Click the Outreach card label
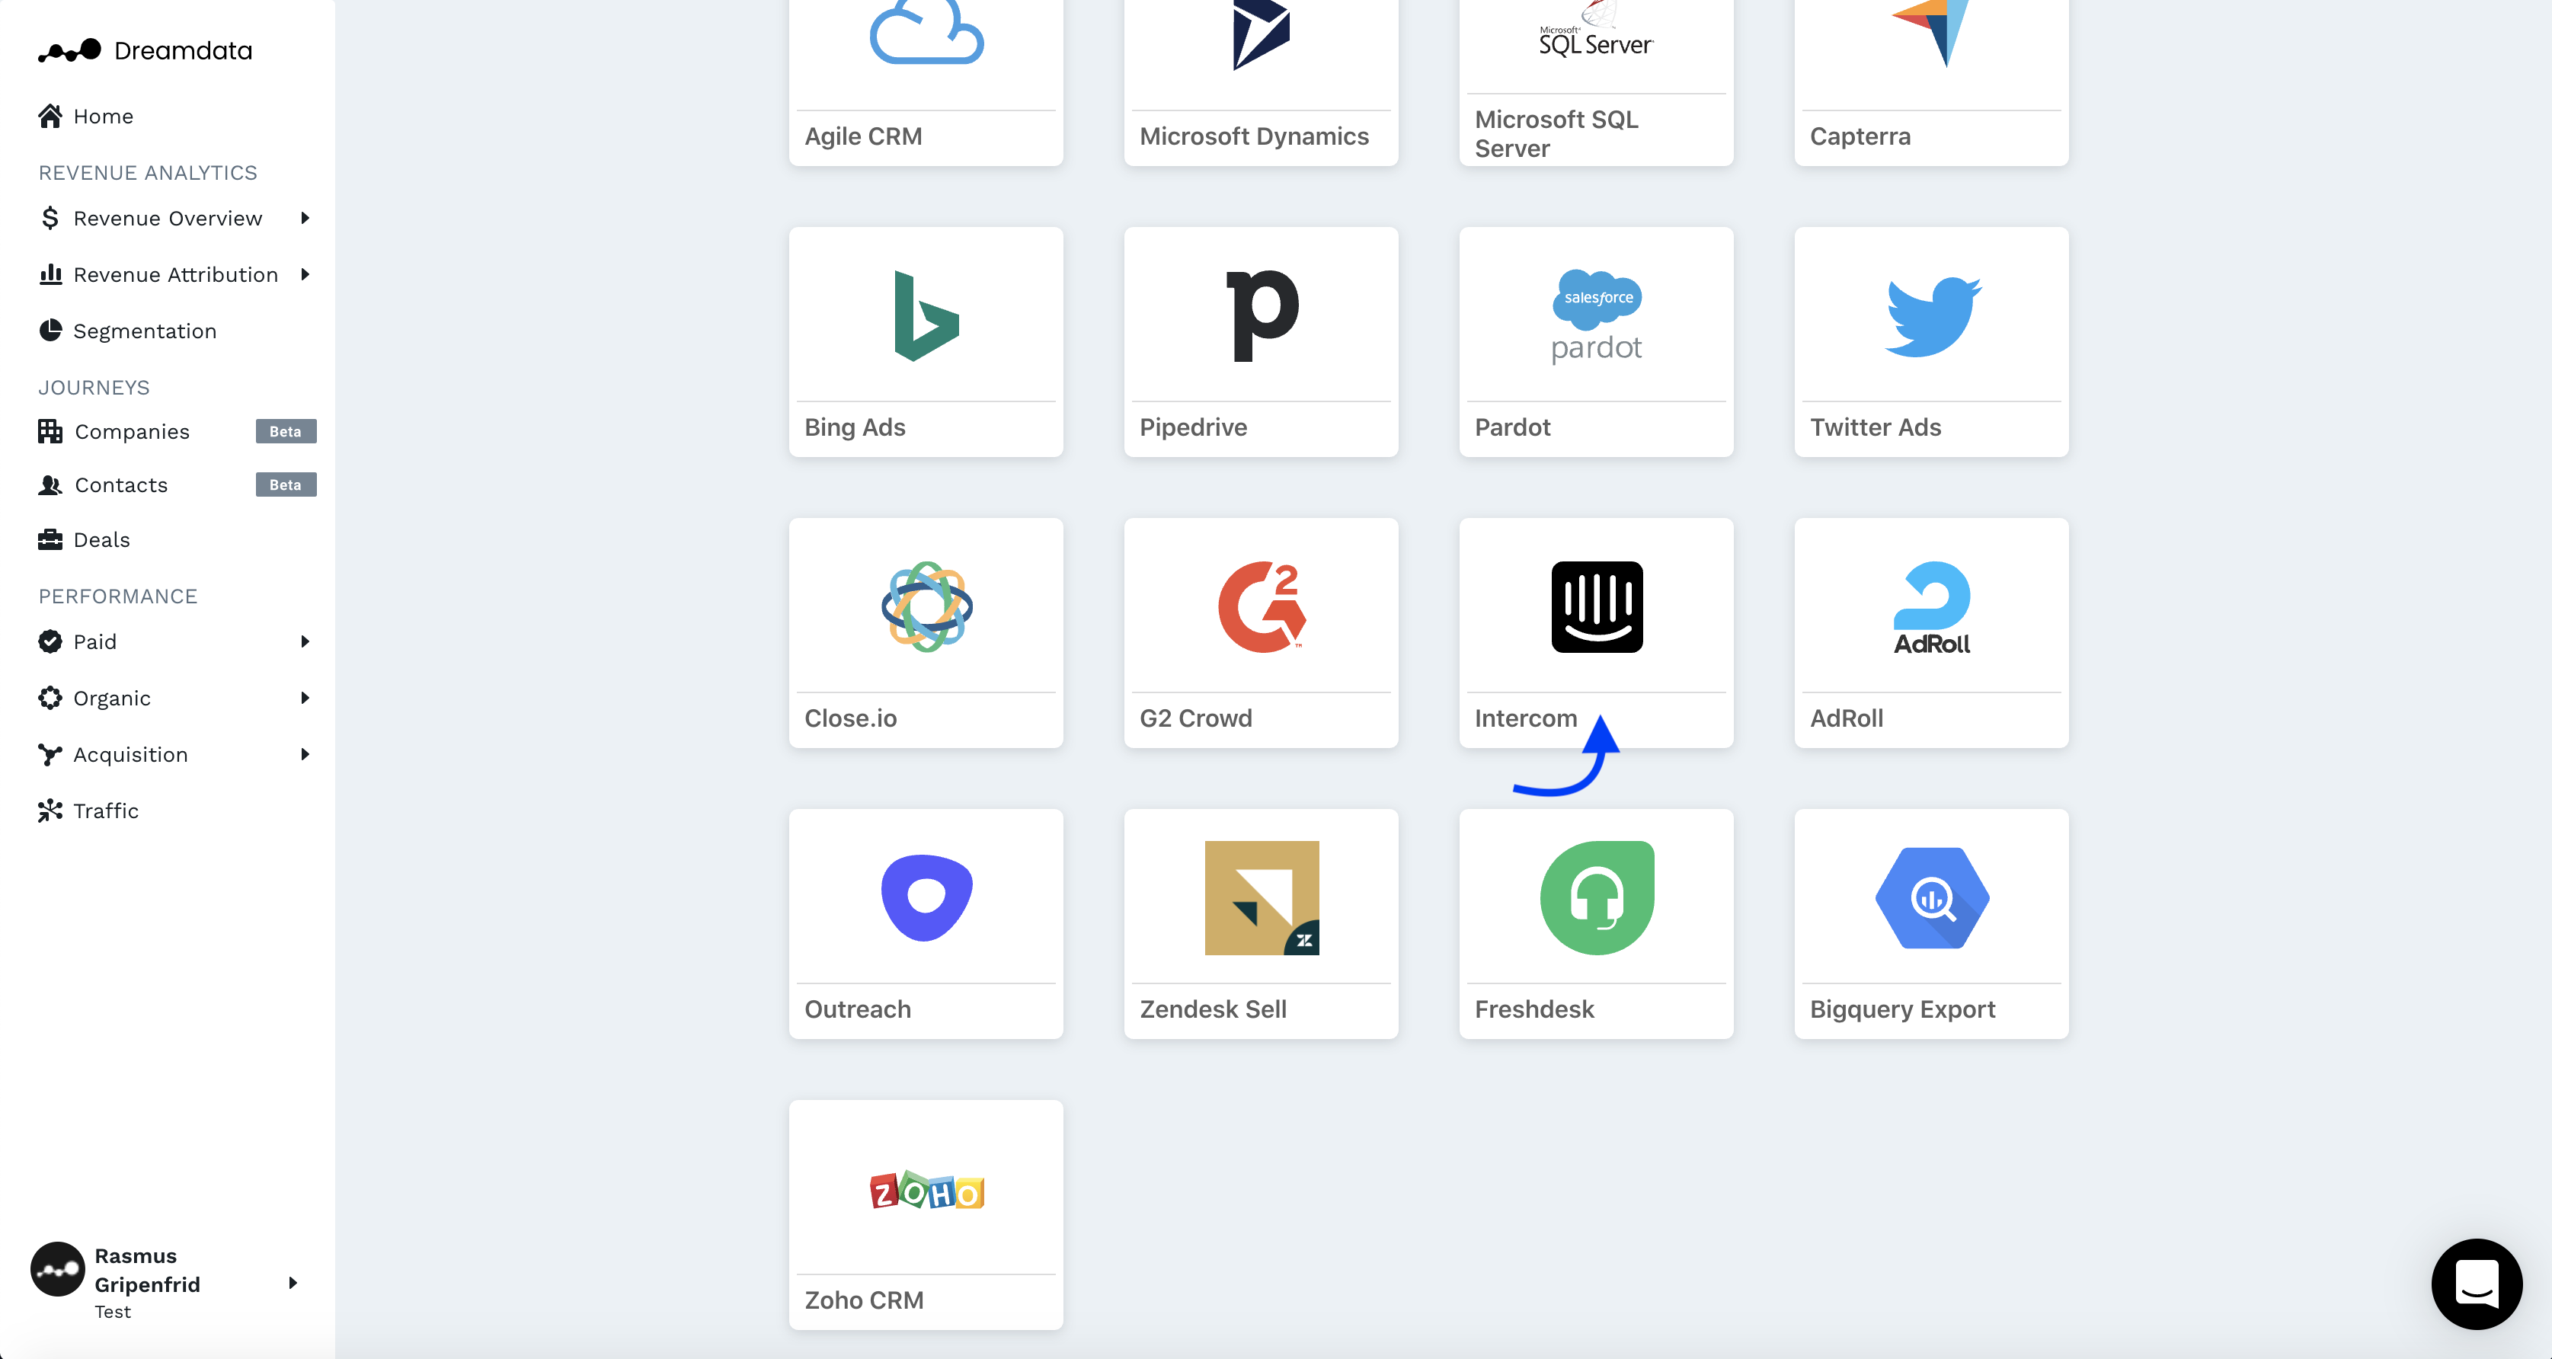This screenshot has width=2552, height=1359. (857, 1009)
